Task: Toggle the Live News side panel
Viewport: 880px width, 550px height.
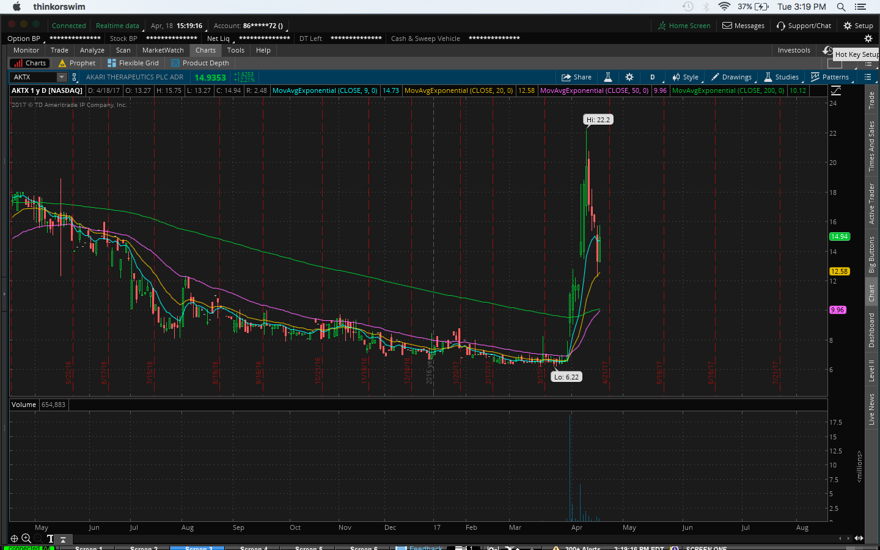Action: tap(872, 409)
